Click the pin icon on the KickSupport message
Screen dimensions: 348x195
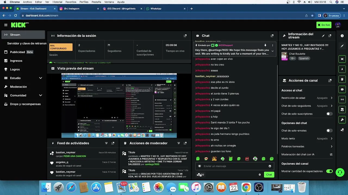(265, 45)
